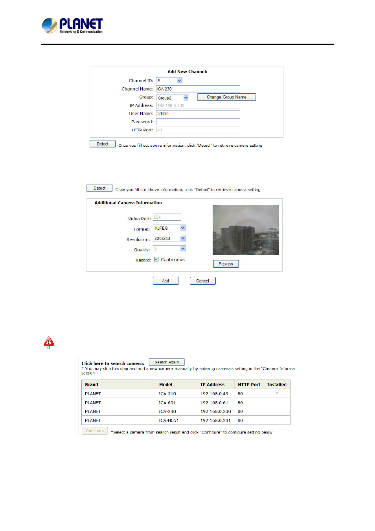Click the Preview button under camera image

[x=226, y=264]
